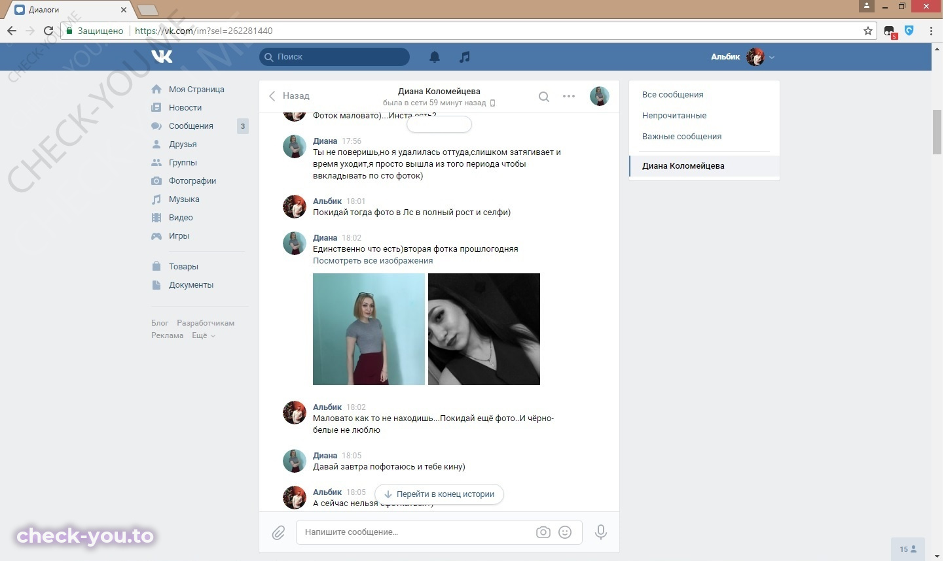
Task: Open Товары in sidebar
Action: [x=183, y=267]
